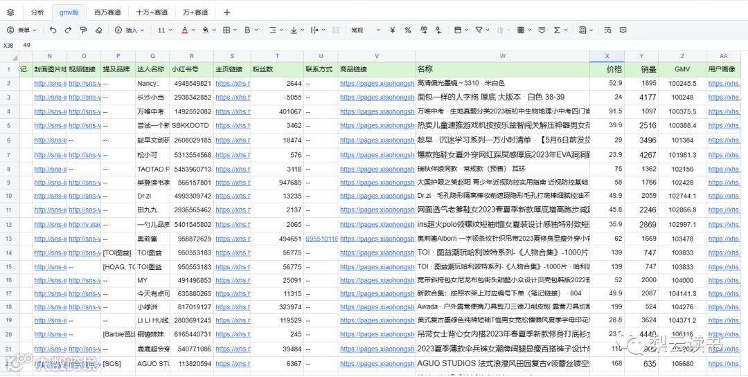Screen dimensions: 748x377
Task: Open the cover image link for Nancy row
Action: coord(50,84)
